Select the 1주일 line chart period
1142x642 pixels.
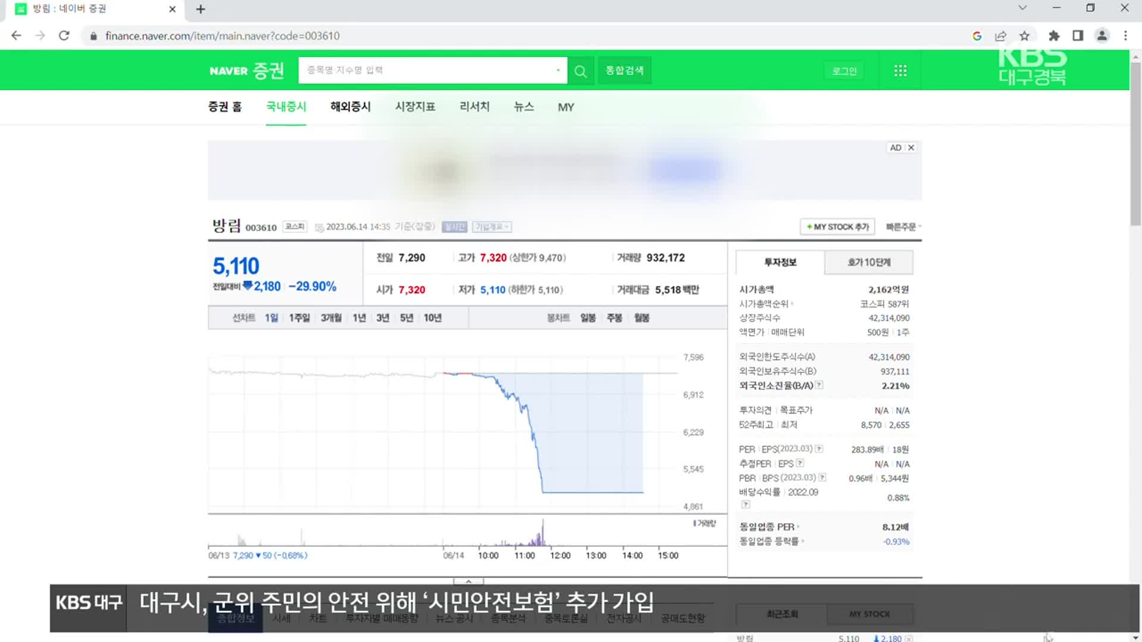pos(299,318)
